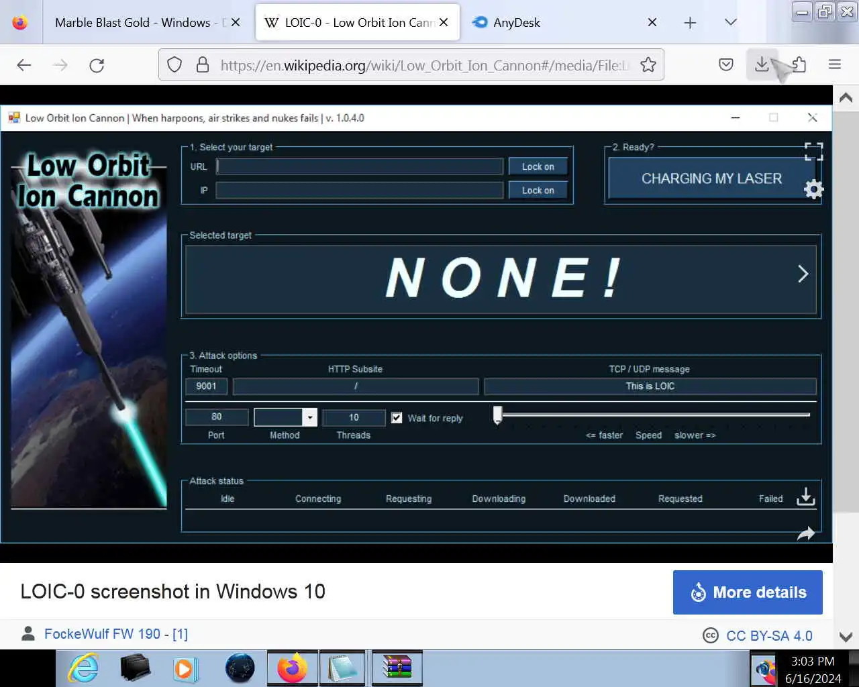
Task: Show the next image with right chevron
Action: 803,274
